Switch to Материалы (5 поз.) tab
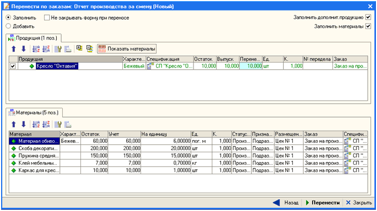Screen dimensions: 377x211 point(34,113)
